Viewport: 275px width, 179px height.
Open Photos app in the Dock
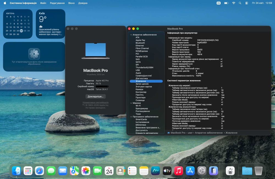86,171
